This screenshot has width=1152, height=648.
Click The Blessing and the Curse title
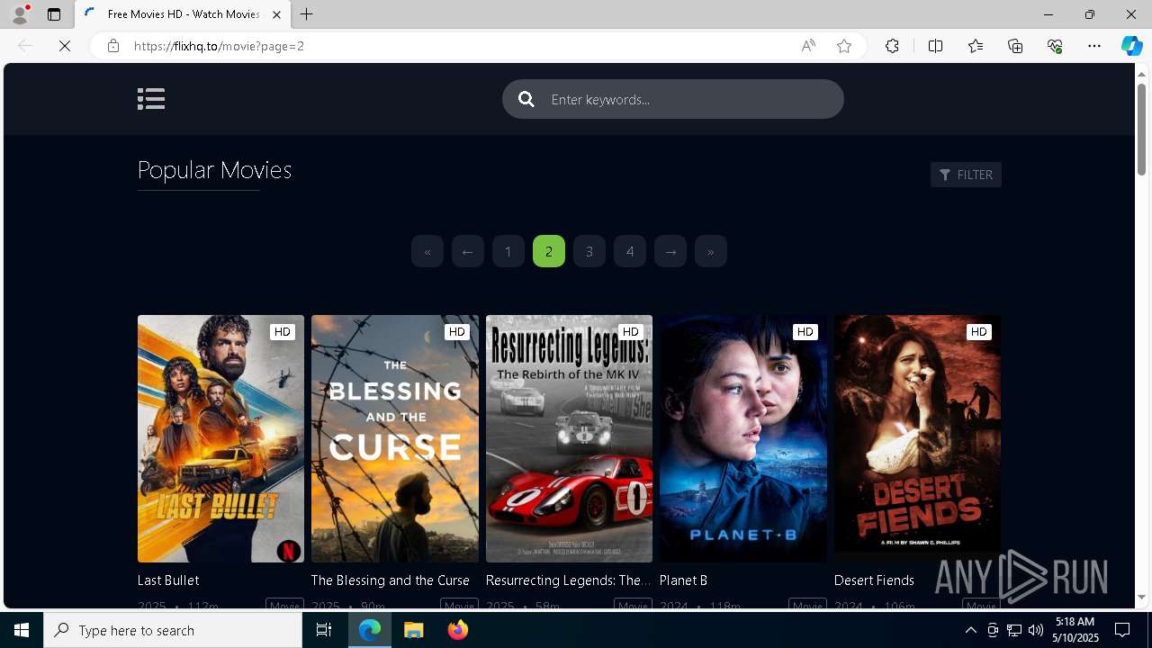[391, 580]
